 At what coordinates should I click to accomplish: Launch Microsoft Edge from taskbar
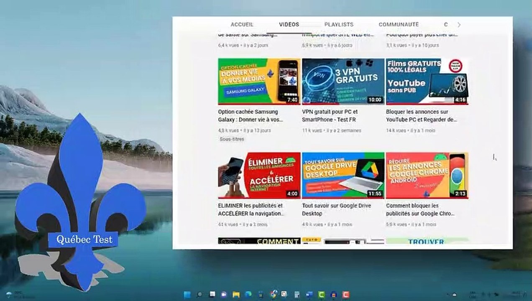click(248, 294)
